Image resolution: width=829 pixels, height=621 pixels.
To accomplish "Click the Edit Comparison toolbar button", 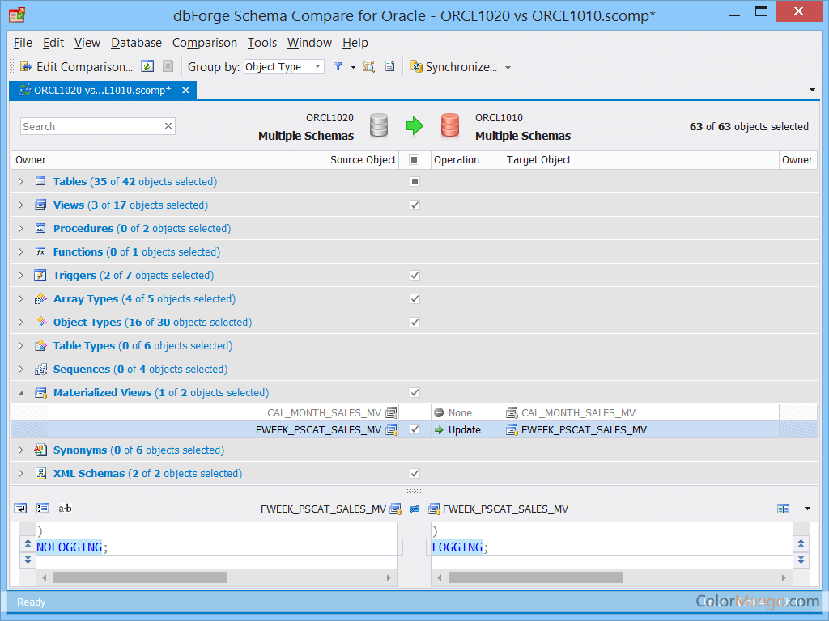I will coord(77,67).
